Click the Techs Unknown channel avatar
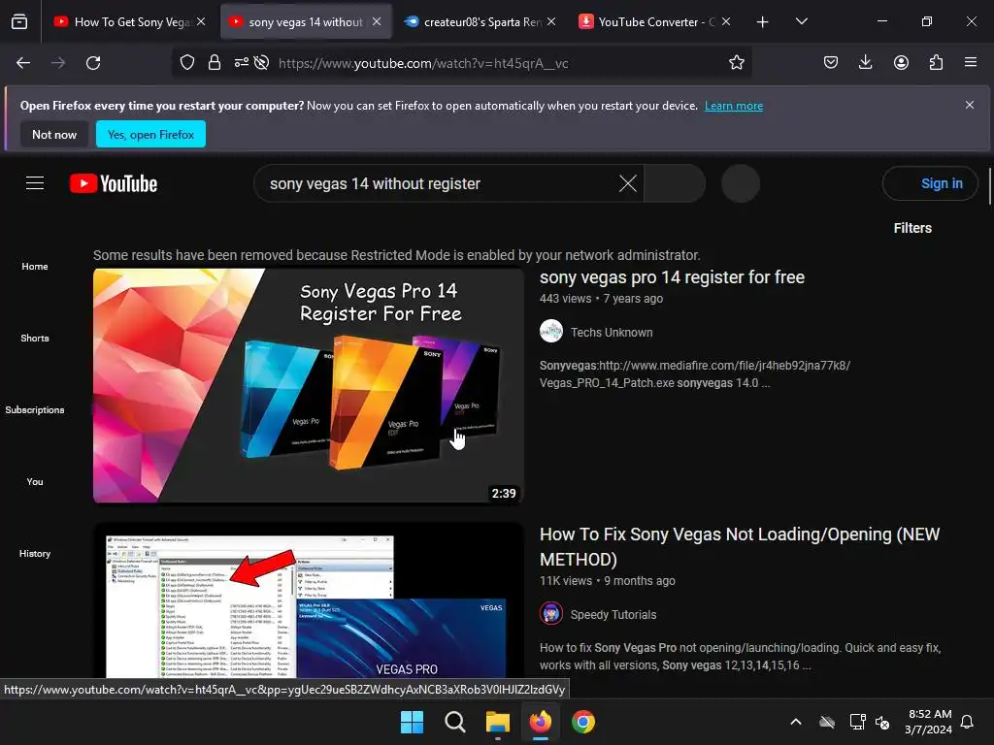 coord(551,332)
